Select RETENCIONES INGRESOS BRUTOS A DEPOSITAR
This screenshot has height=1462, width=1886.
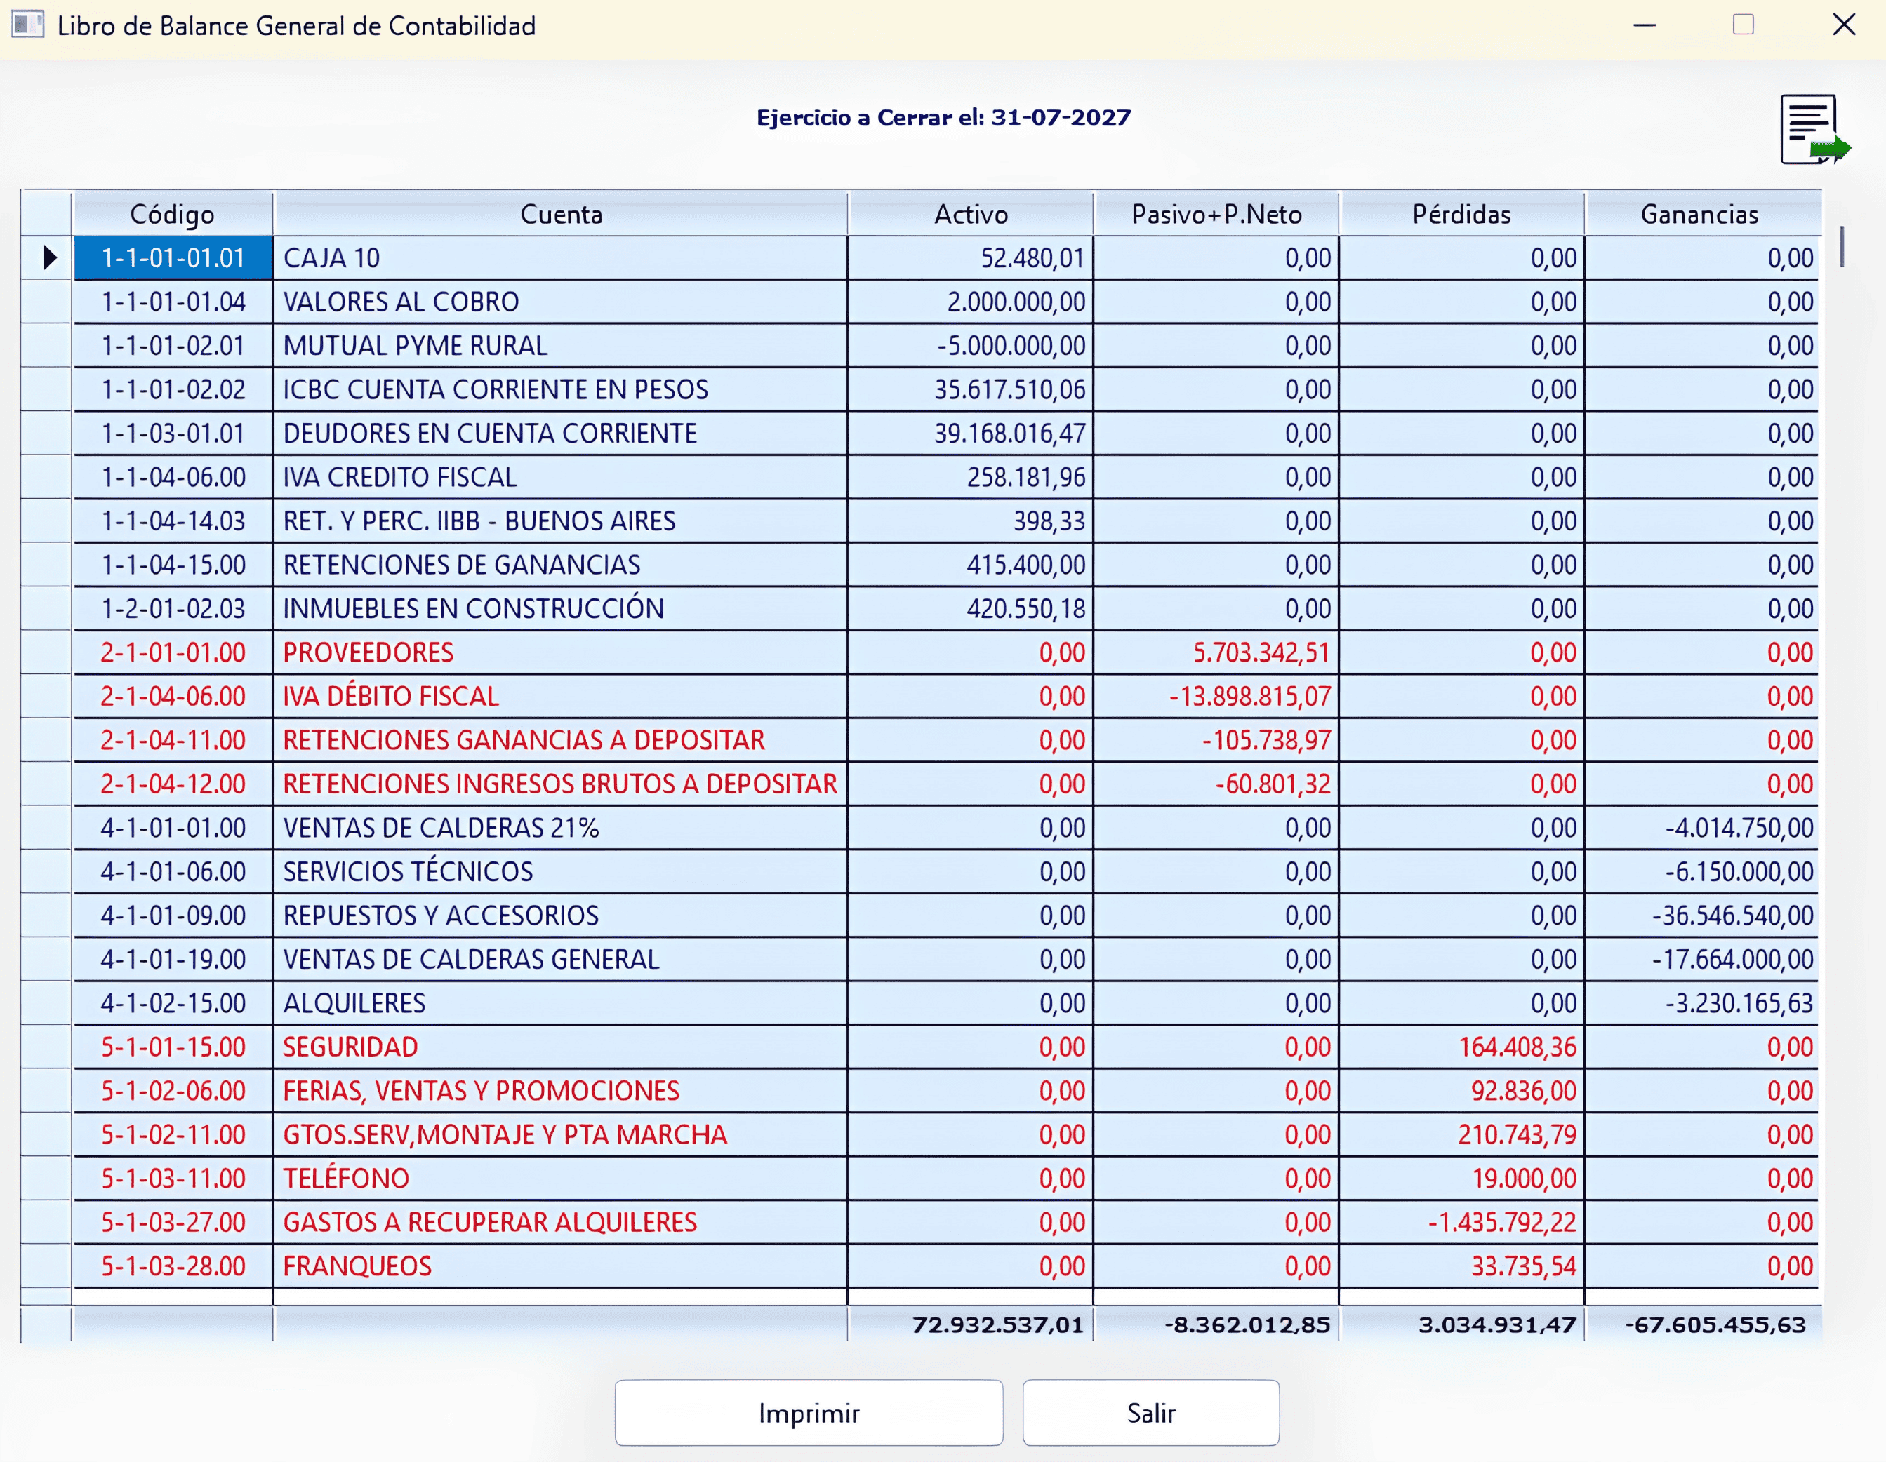[x=560, y=784]
